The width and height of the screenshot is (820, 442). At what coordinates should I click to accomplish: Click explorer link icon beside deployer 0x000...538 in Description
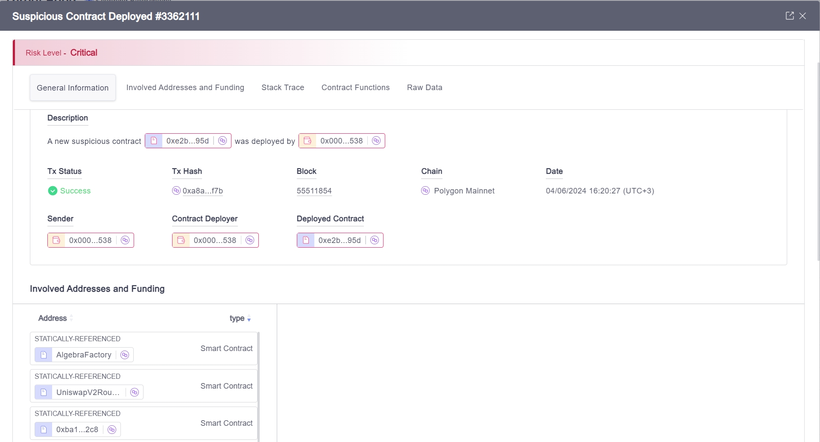376,141
